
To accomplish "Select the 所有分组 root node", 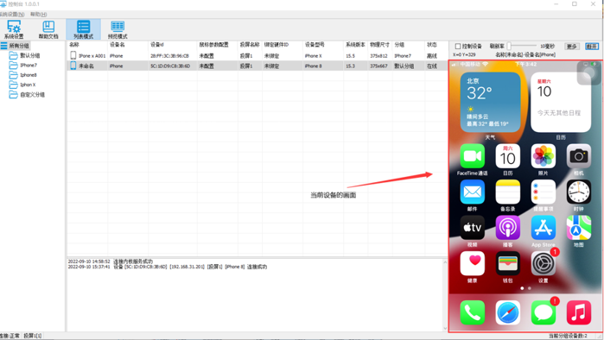I will 15,46.
